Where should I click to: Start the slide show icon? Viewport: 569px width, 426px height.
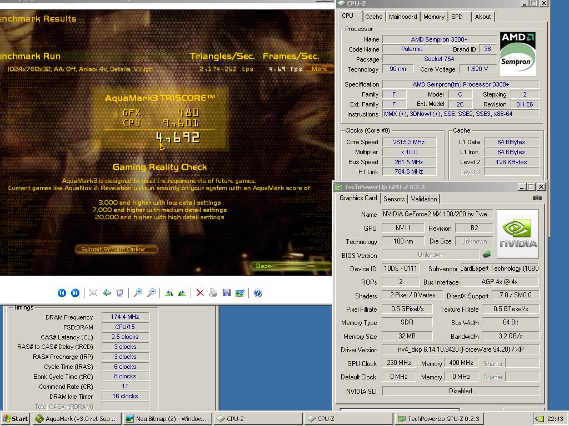point(120,293)
